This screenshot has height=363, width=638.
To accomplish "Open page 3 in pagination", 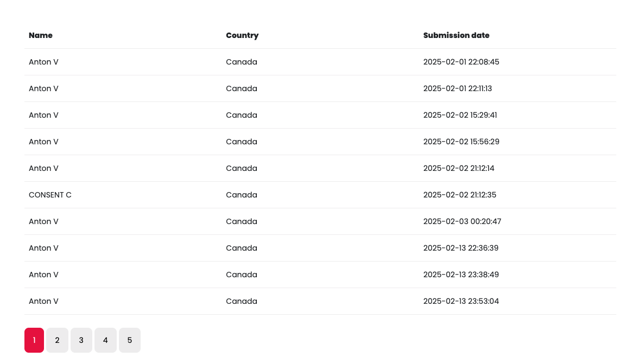I will pos(81,340).
